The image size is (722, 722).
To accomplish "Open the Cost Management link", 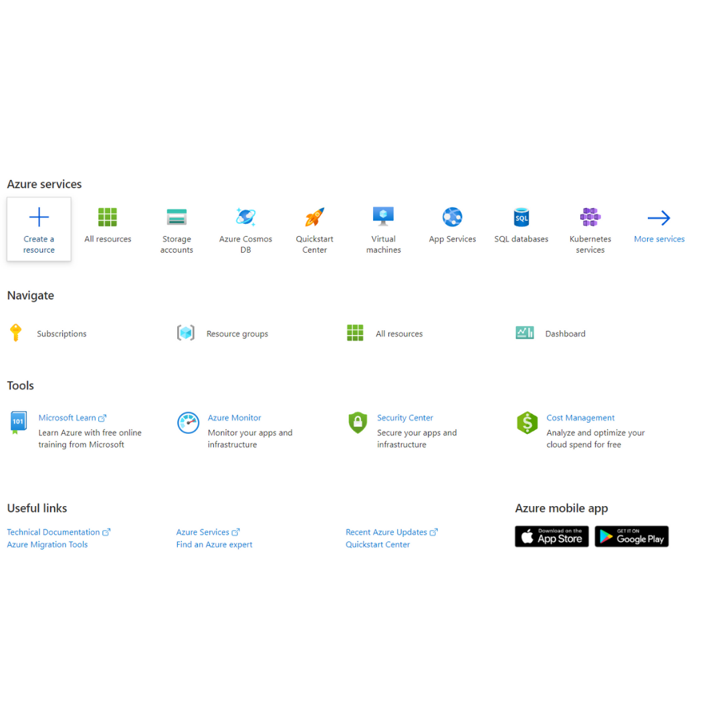I will pyautogui.click(x=580, y=418).
